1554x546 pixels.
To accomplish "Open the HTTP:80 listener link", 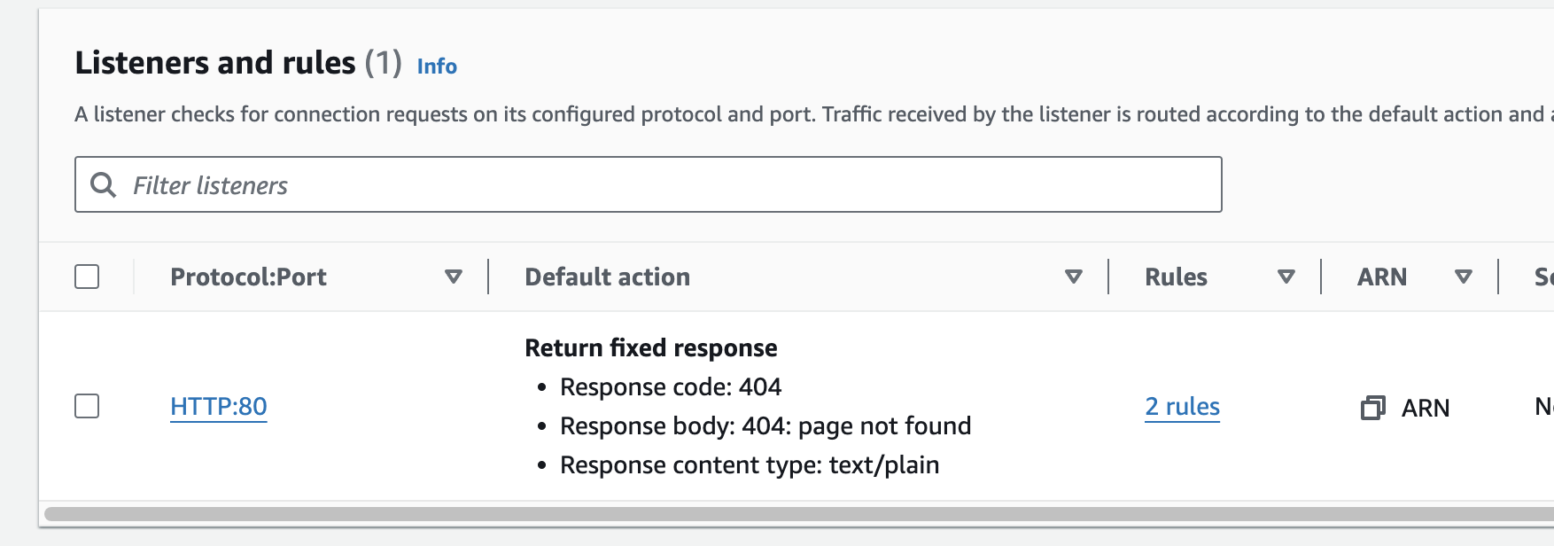I will (219, 406).
